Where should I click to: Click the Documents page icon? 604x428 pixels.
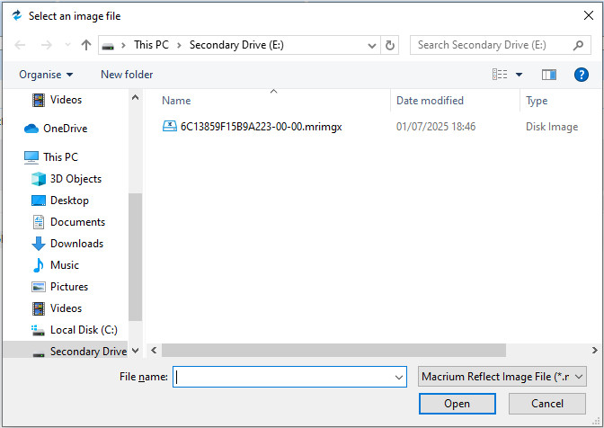pos(39,222)
